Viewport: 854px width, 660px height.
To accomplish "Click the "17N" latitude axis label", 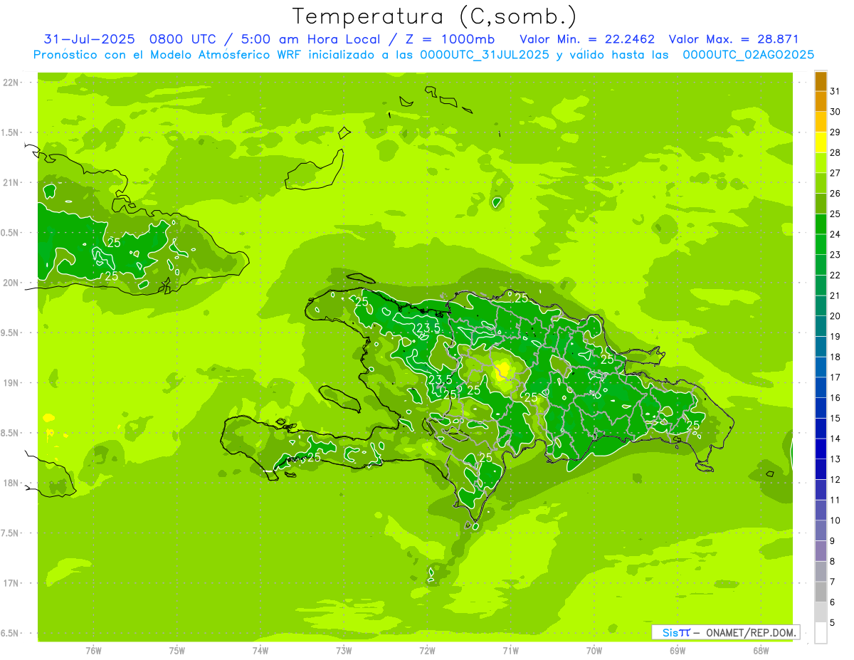I will click(12, 583).
